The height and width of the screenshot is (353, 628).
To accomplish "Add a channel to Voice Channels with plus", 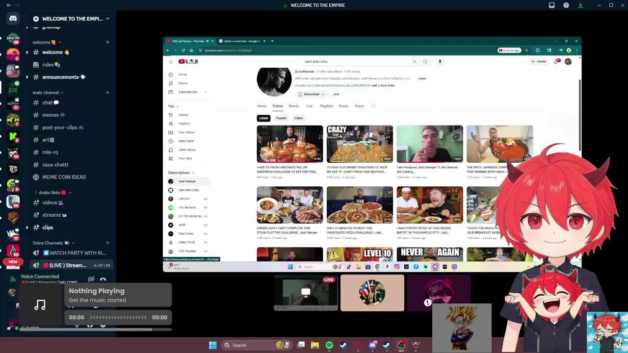I will (107, 243).
